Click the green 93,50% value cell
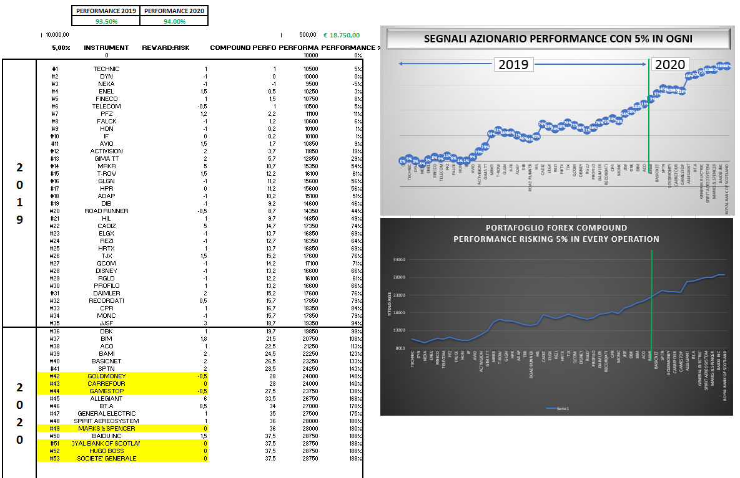The width and height of the screenshot is (740, 478). point(106,21)
